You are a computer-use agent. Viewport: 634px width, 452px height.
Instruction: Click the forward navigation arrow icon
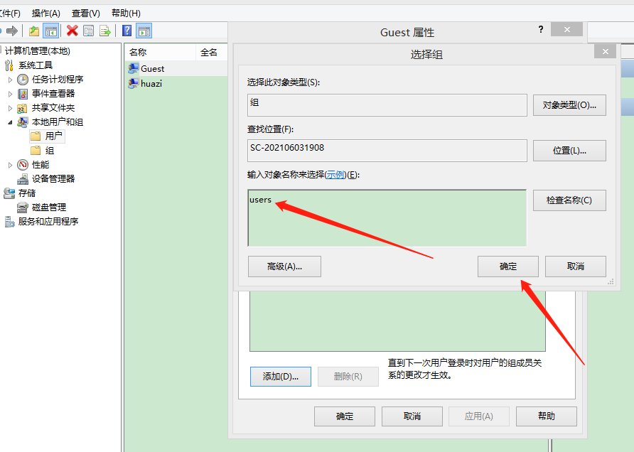(11, 31)
